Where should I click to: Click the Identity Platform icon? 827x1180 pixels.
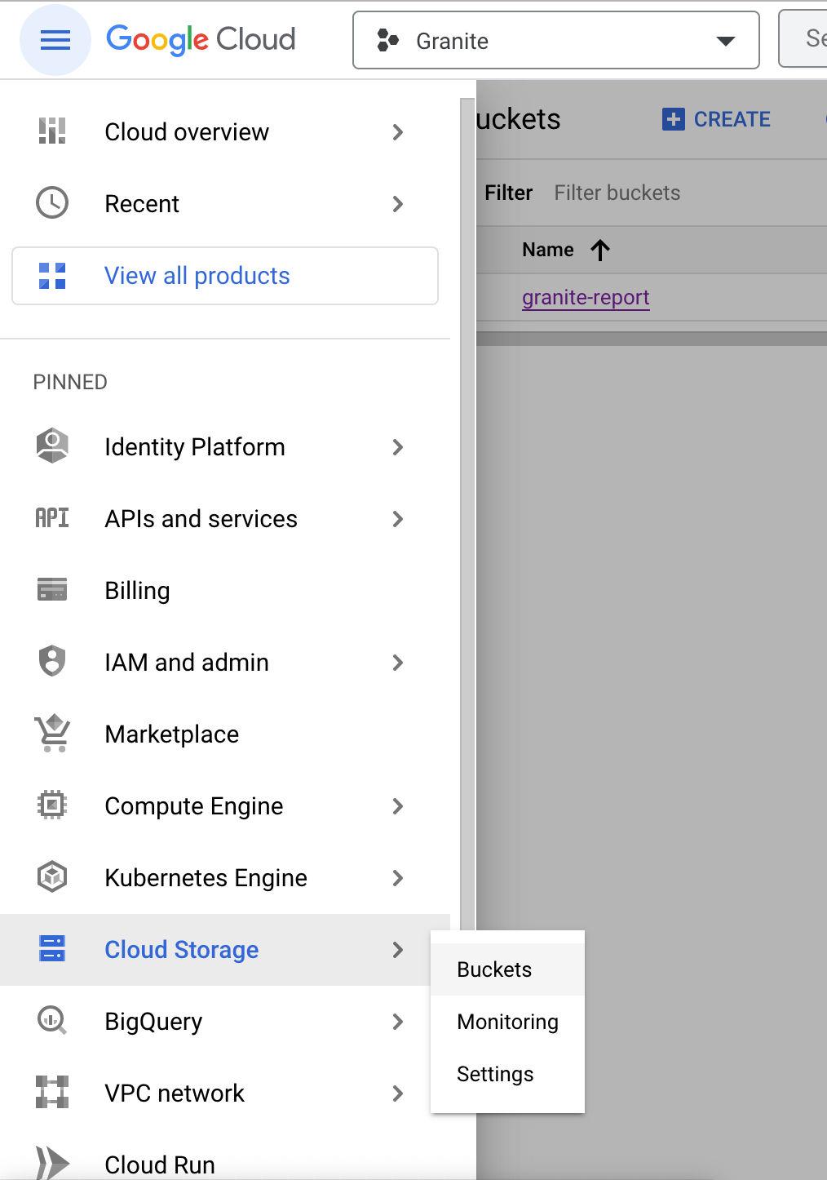pyautogui.click(x=52, y=446)
